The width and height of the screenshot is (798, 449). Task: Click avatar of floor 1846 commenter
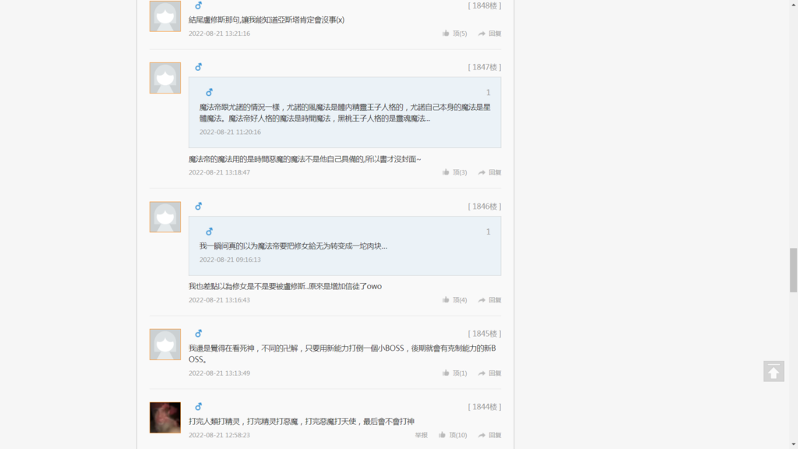click(x=165, y=217)
